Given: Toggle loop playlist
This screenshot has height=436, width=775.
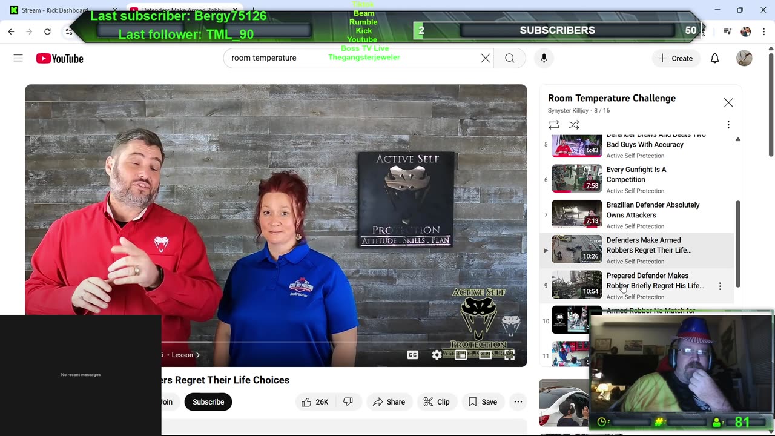Looking at the screenshot, I should (553, 125).
